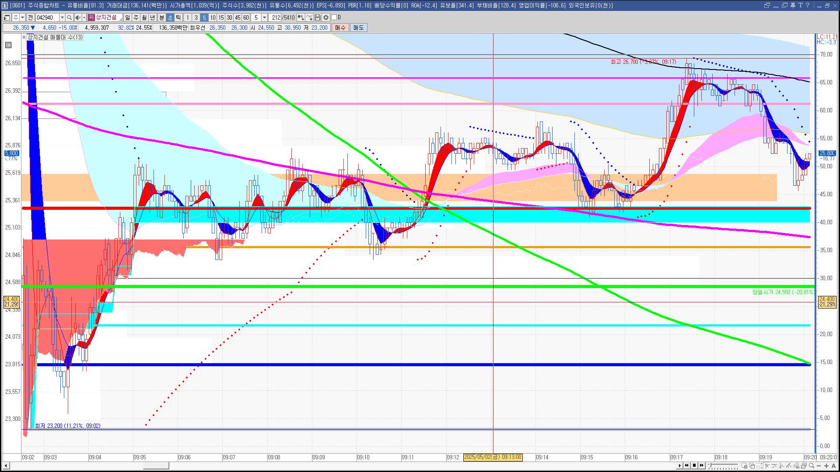Screen dimensions: 840x472
Task: Click the save chart floppy icon
Action: [318, 17]
